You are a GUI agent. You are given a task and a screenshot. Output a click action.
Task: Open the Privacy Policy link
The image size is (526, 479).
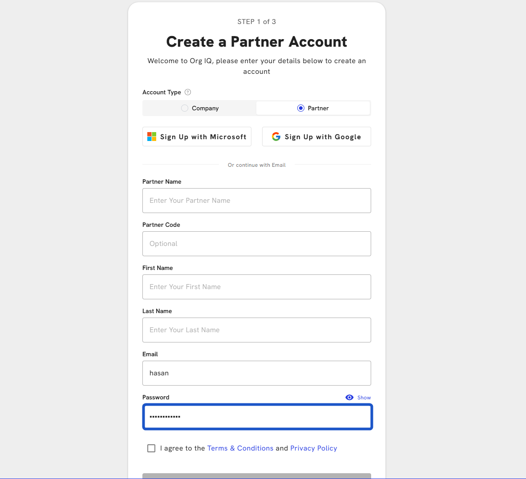coord(314,448)
